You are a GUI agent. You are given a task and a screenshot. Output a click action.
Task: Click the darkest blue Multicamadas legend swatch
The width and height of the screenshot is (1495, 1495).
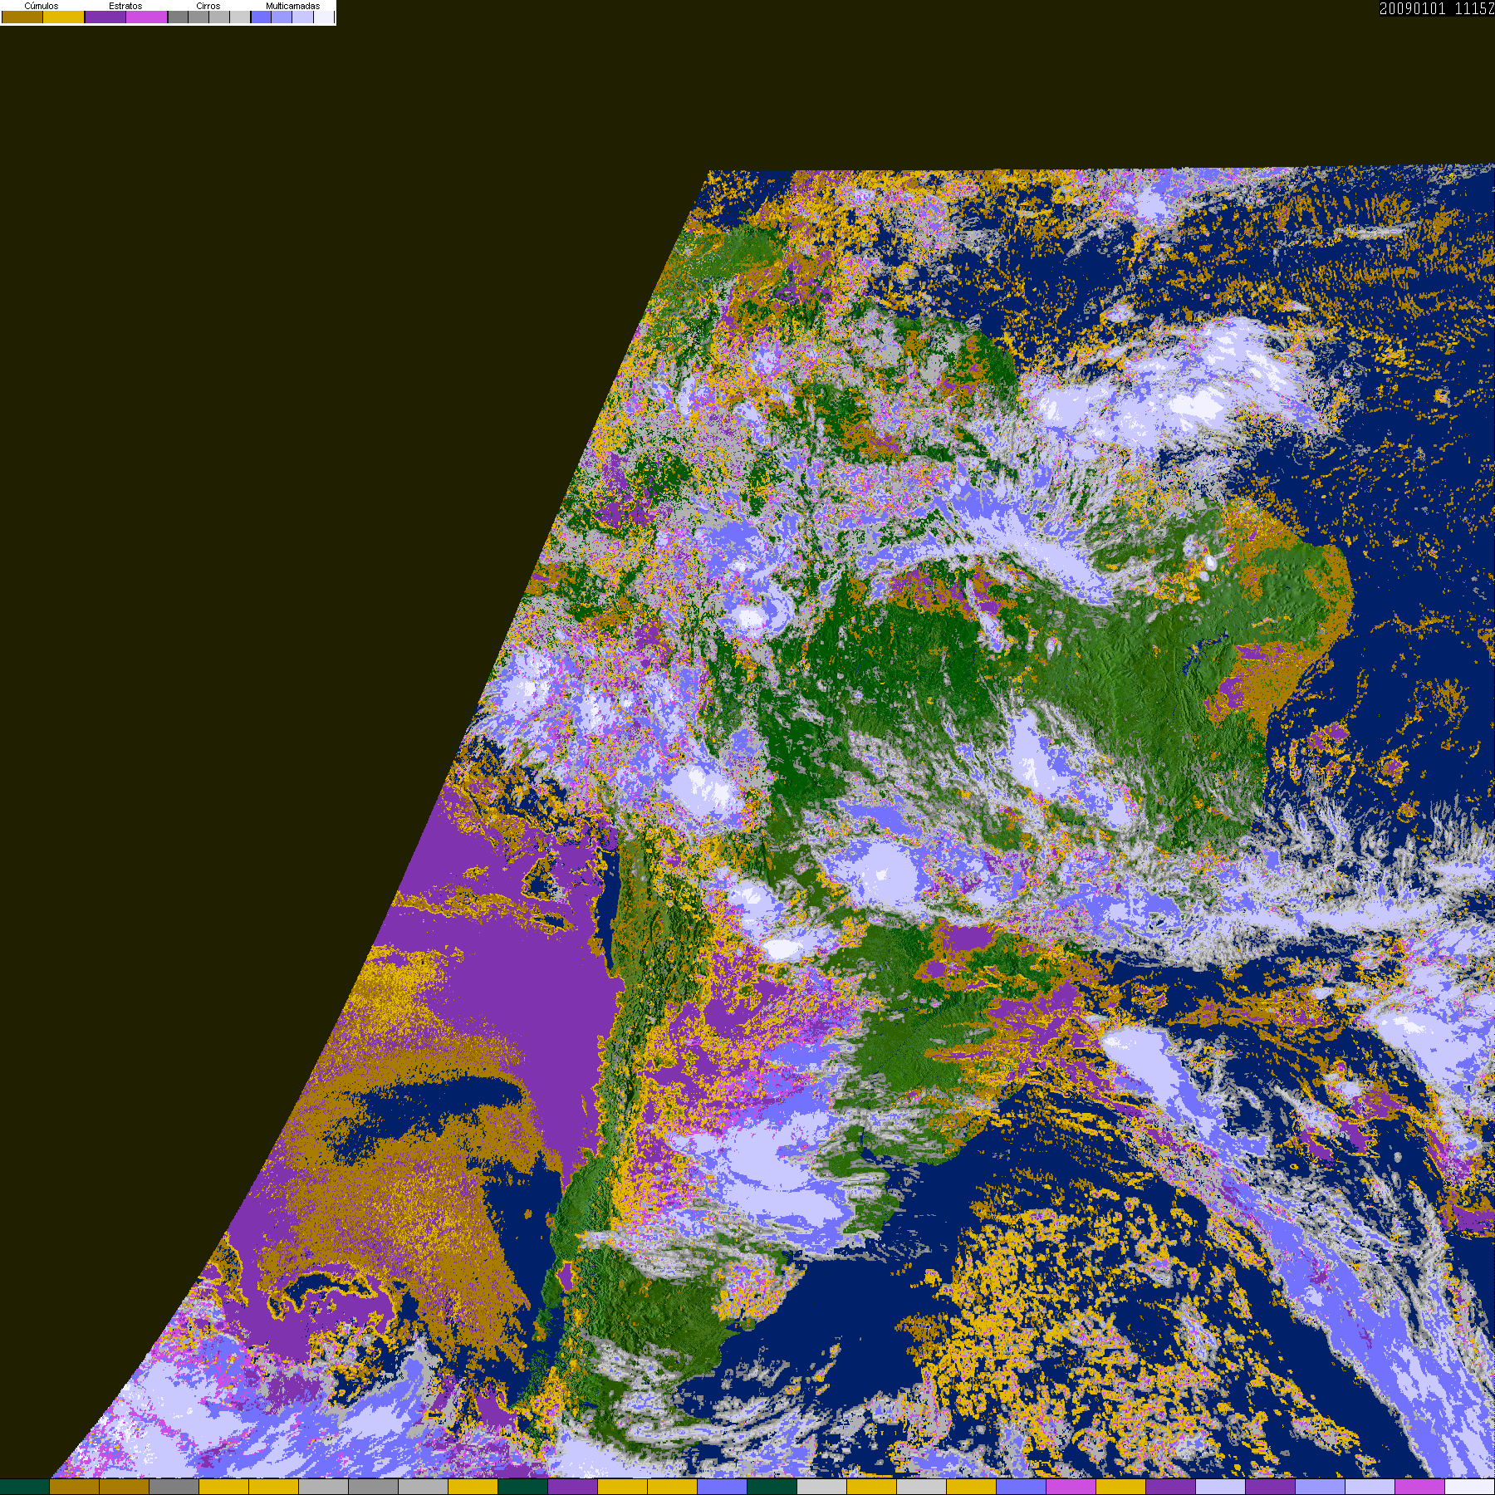tap(262, 17)
